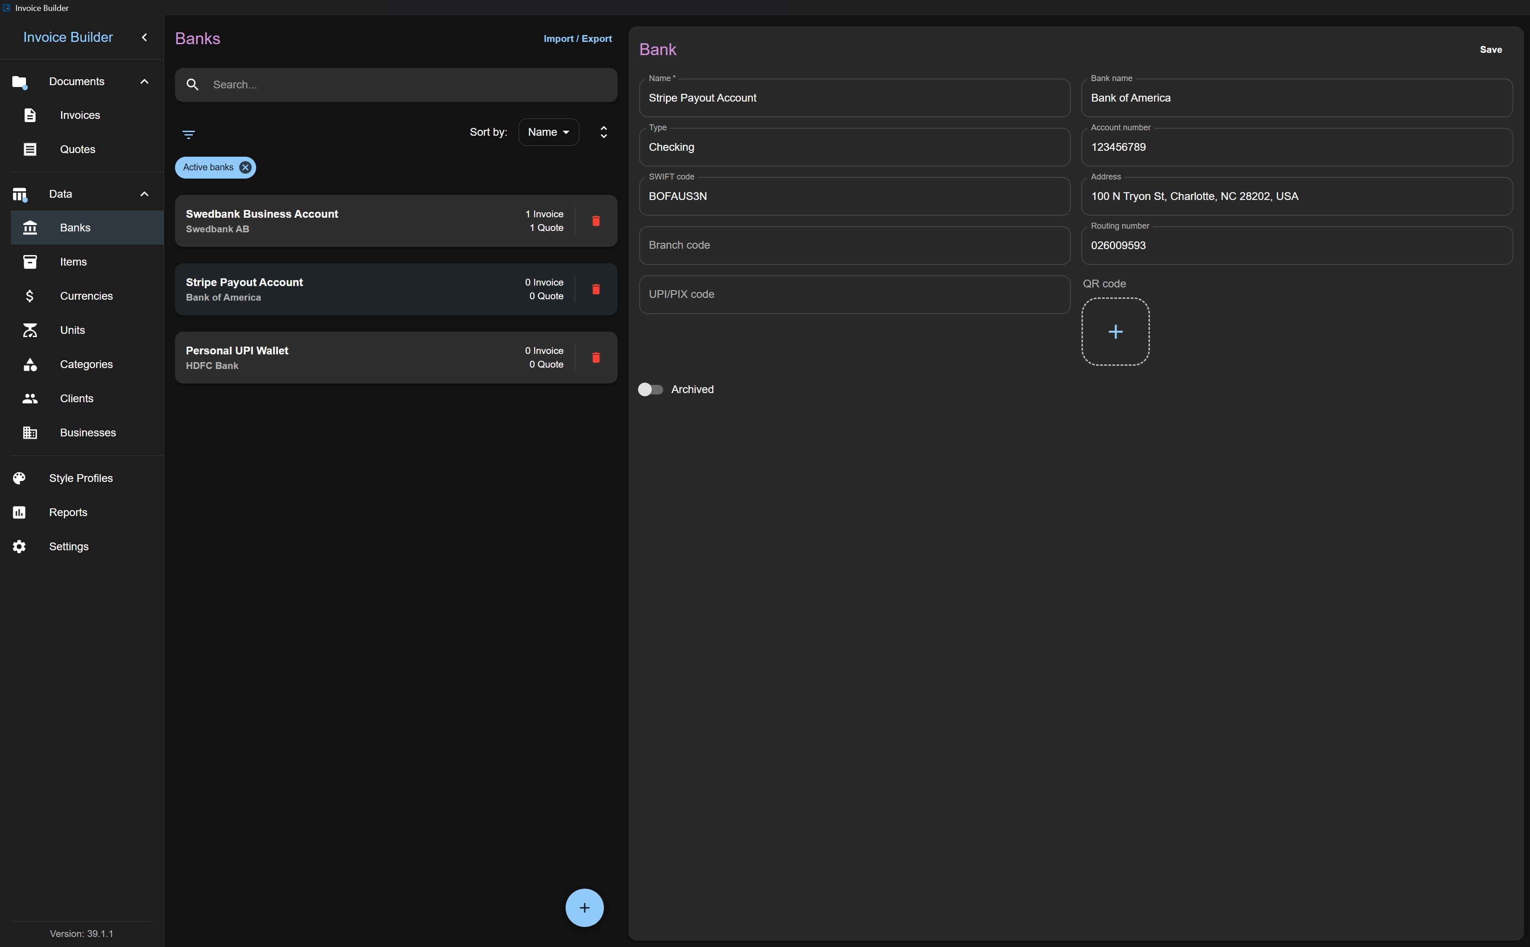Open Quotes in the sidebar
The image size is (1530, 947).
(x=87, y=149)
